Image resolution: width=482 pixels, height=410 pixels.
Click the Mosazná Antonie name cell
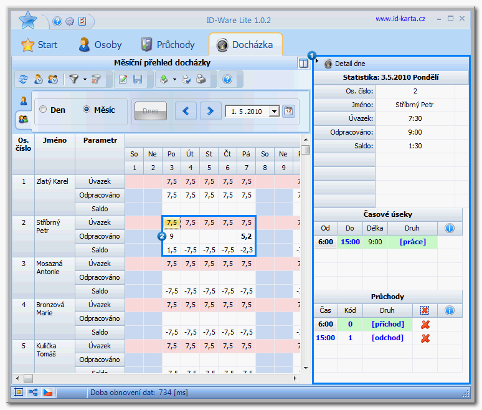pos(54,277)
